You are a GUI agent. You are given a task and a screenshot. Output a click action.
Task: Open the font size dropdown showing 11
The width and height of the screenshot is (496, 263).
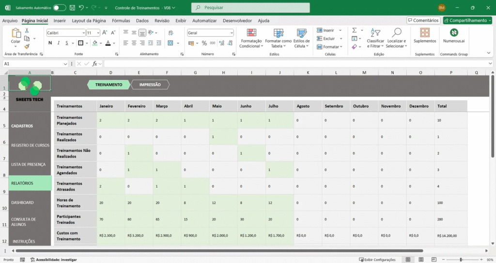click(x=97, y=33)
